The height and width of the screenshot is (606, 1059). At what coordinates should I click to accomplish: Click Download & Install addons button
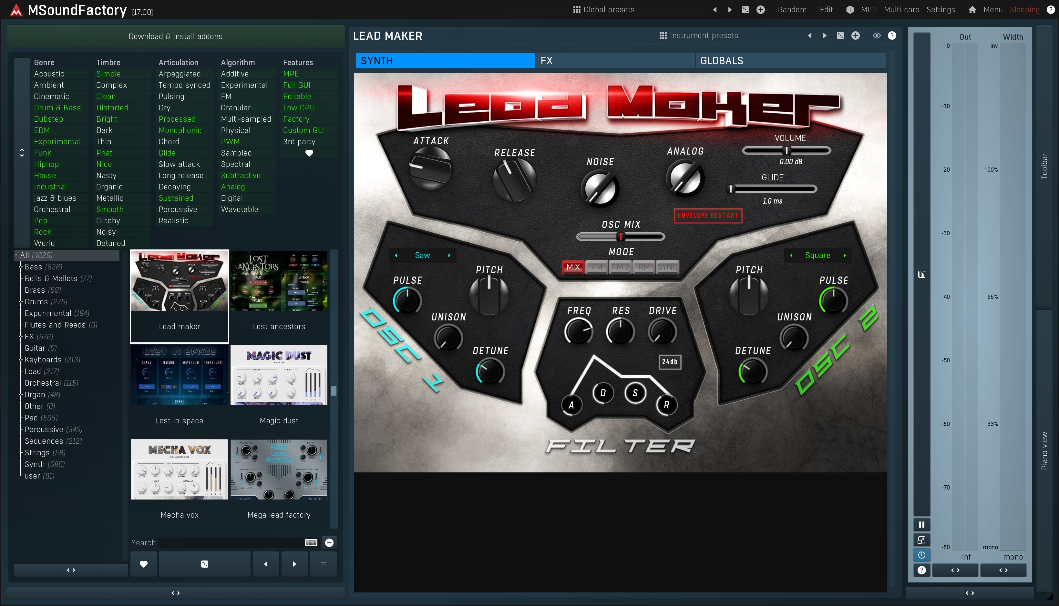[175, 36]
